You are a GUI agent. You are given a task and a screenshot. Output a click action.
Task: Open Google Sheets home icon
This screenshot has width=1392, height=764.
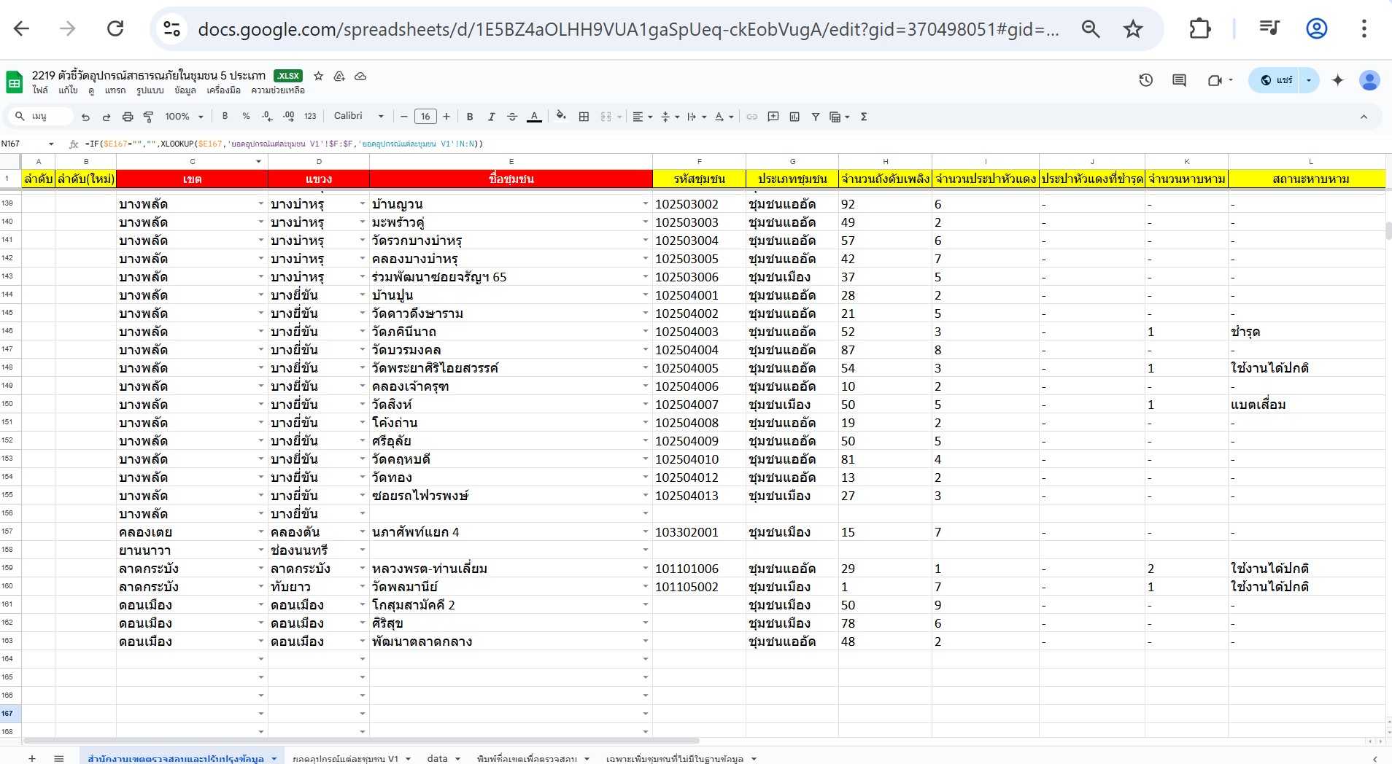14,82
